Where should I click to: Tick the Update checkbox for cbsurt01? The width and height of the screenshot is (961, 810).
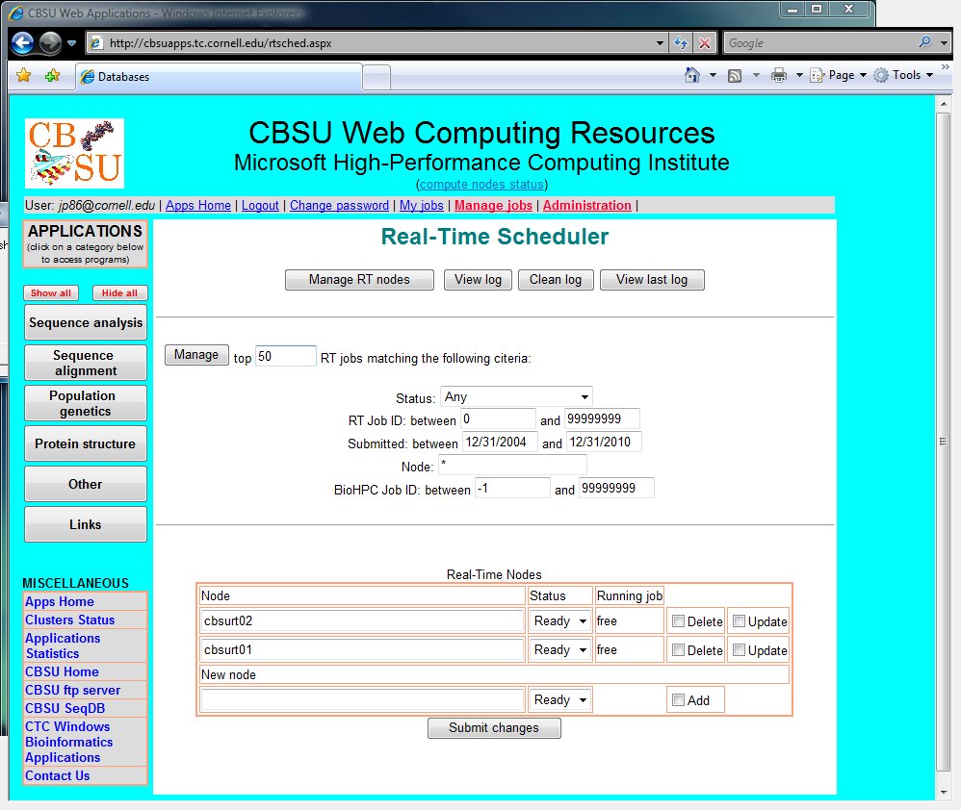(x=739, y=650)
